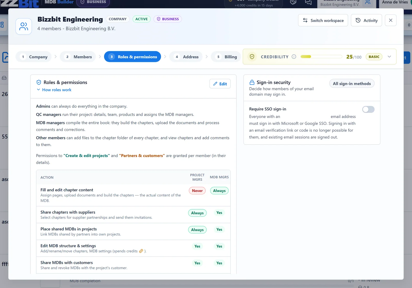Click the user workspace icon in top bar
Viewport: 412px width, 288px height.
coord(368,2)
